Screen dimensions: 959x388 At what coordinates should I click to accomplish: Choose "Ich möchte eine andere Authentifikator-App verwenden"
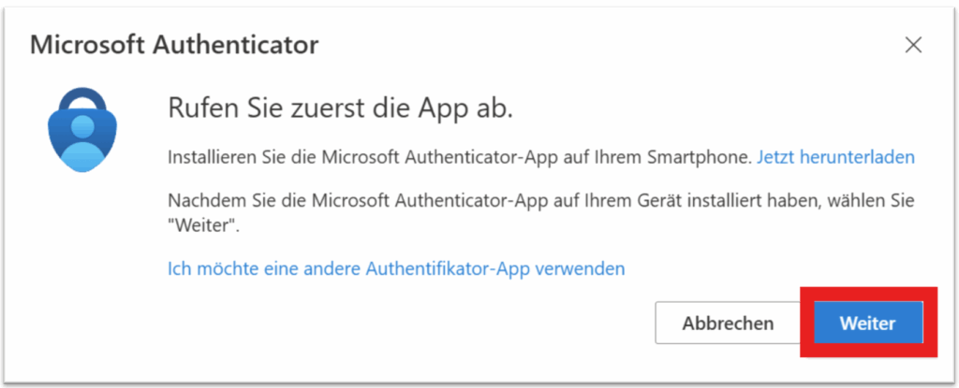tap(395, 269)
